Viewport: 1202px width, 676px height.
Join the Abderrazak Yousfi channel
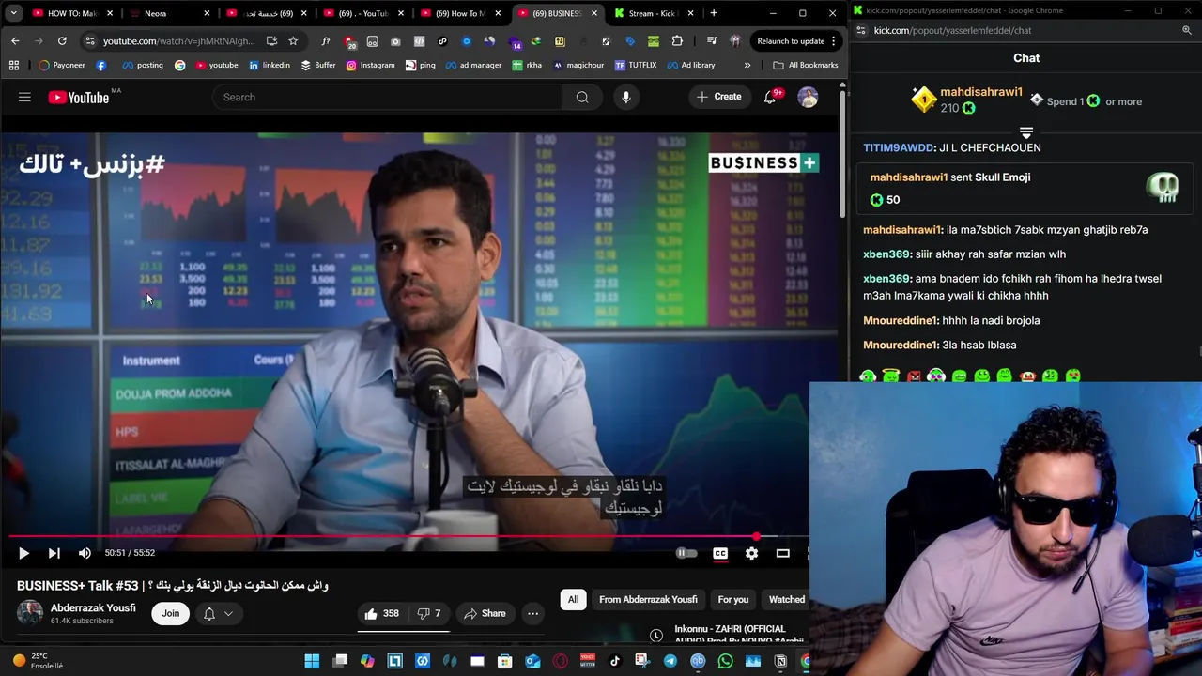[170, 613]
